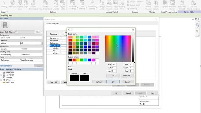Use Select by ID

click(x=133, y=5)
